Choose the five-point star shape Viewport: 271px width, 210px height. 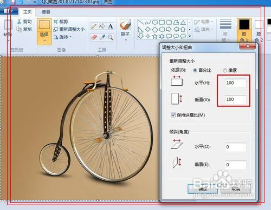[x=154, y=36]
